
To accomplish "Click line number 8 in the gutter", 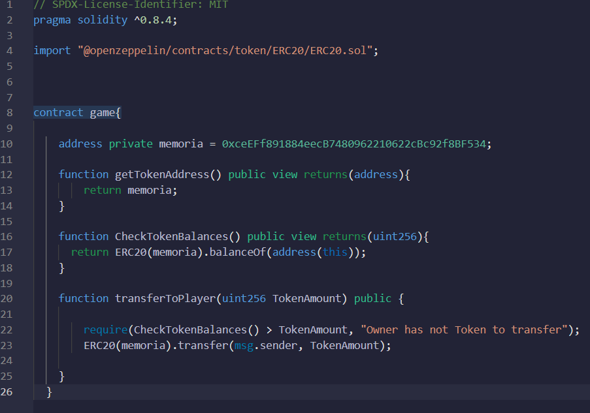I will pyautogui.click(x=9, y=112).
